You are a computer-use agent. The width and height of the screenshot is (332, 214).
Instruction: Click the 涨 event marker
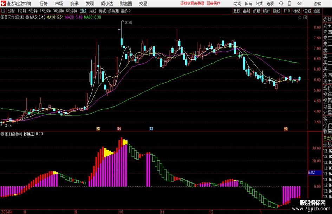coord(119,129)
